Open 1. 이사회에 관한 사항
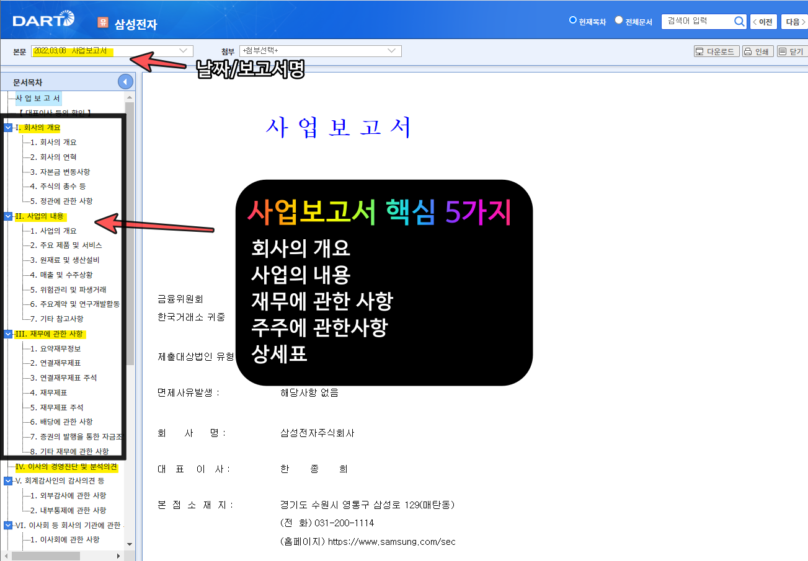Screen dimensions: 808x561 [x=65, y=540]
